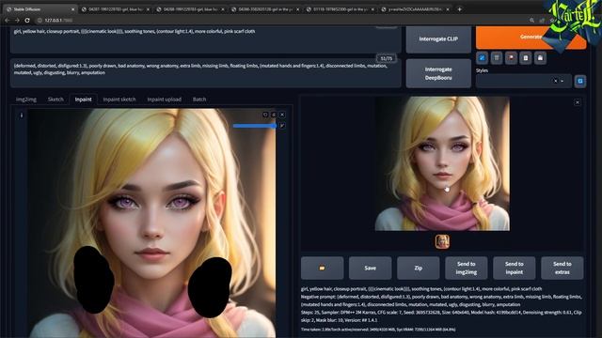602x338 pixels.
Task: Switch to the Batch tab
Action: pos(199,100)
